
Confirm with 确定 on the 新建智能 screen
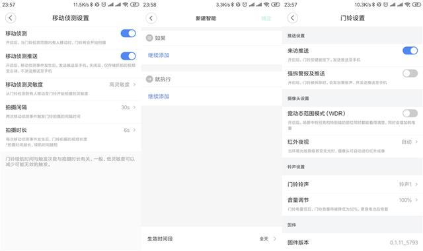pos(266,18)
